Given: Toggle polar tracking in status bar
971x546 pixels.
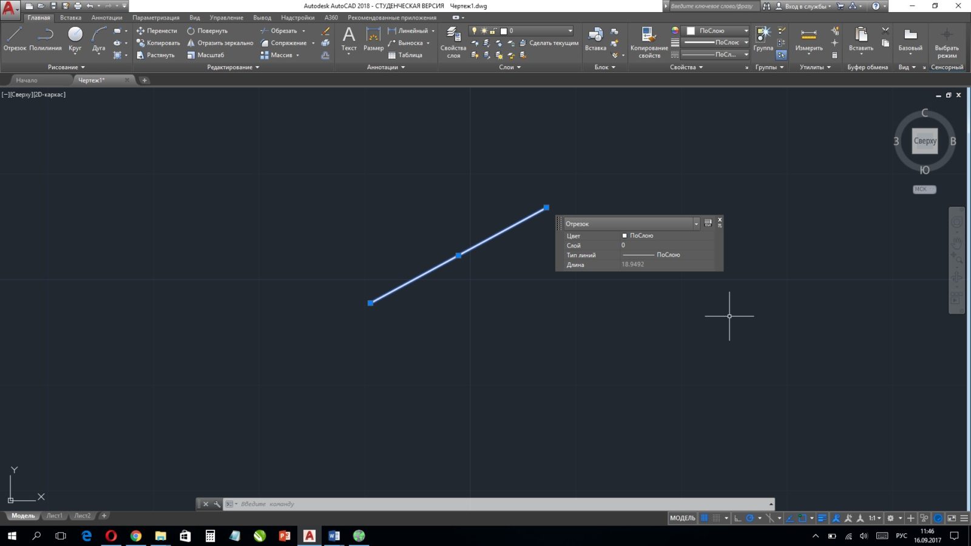Looking at the screenshot, I should click(750, 518).
